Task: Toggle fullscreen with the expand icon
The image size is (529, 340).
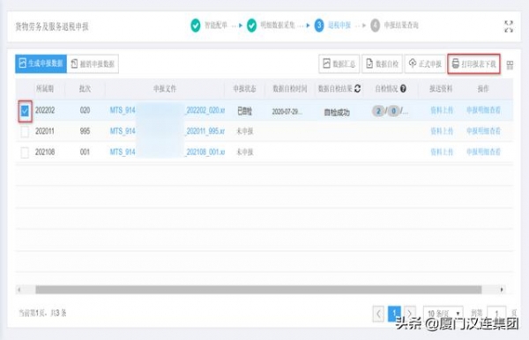Action: [x=509, y=26]
